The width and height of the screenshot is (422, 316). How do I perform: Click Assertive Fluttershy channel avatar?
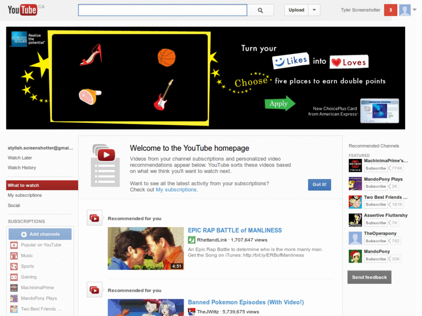coord(355,220)
